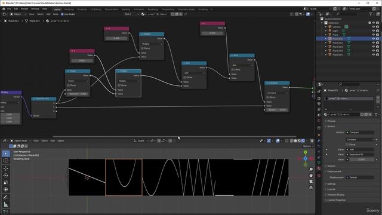Image resolution: width=382 pixels, height=215 pixels.
Task: Click the Surface Compare shader button
Action: (360, 133)
